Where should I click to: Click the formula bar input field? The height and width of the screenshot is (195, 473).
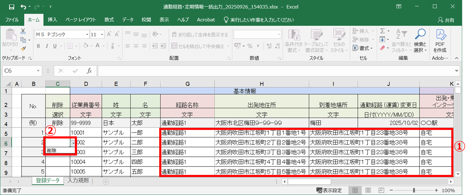tap(274, 71)
